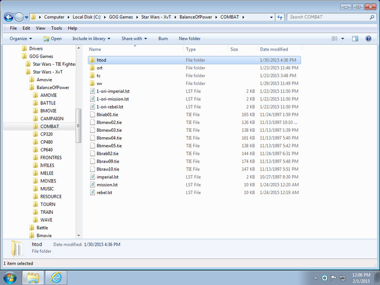Click GOG Games breadcrumb segment
This screenshot has width=380, height=285.
point(121,17)
